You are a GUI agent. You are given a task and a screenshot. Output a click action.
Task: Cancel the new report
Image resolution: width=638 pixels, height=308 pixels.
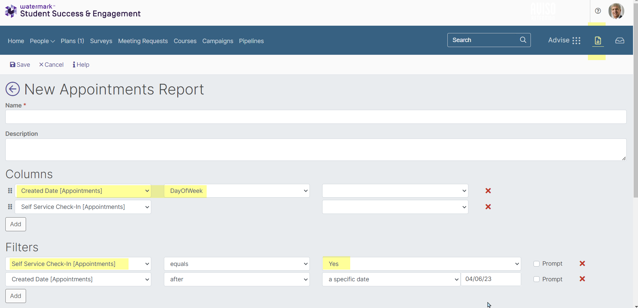pos(51,65)
